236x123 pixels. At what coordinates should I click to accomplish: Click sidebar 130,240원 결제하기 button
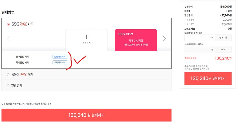(208, 79)
